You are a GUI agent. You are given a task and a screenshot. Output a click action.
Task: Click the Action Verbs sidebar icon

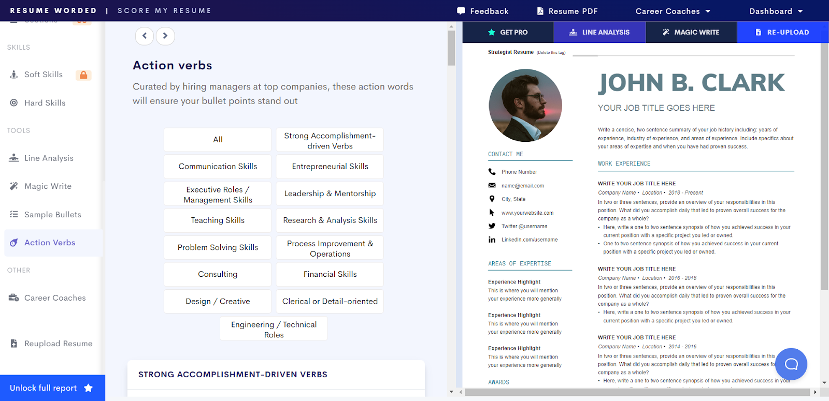[14, 242]
